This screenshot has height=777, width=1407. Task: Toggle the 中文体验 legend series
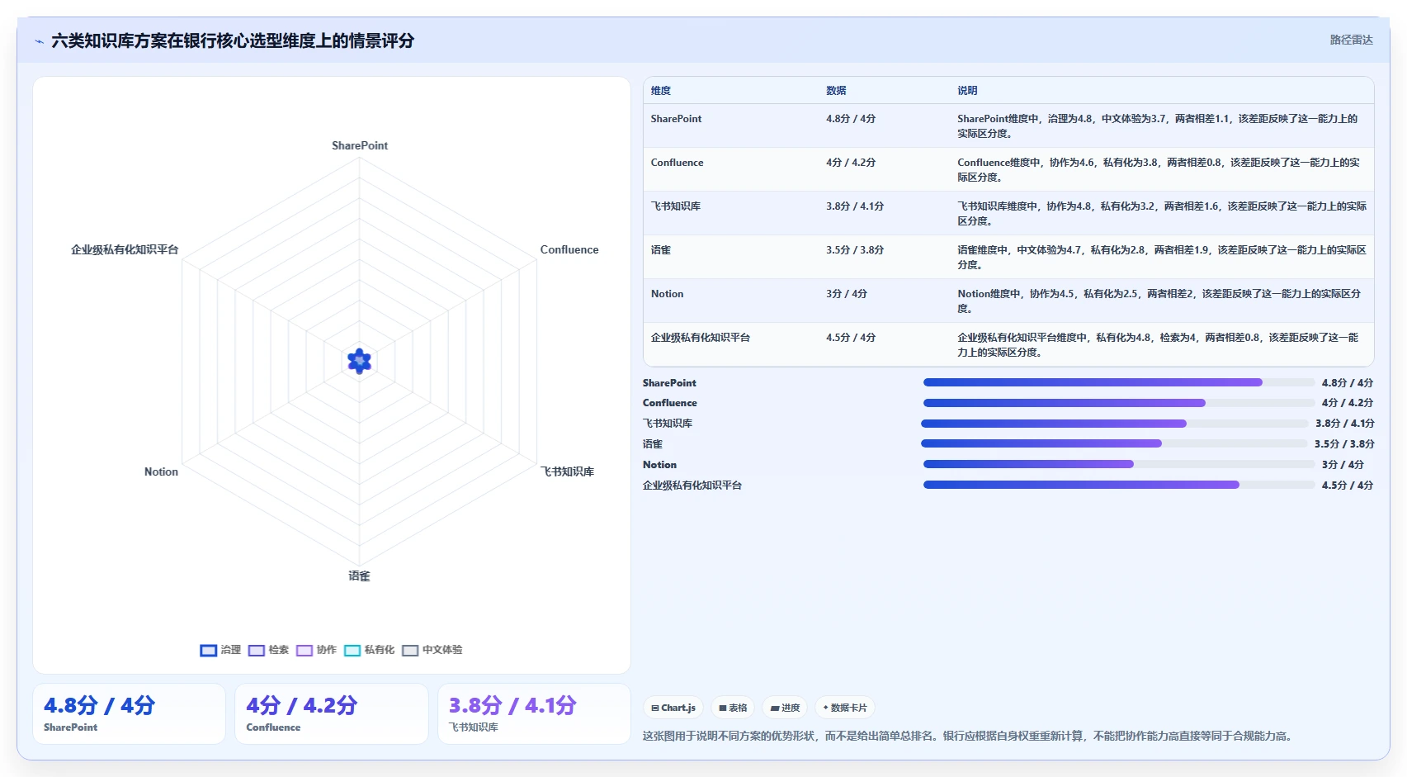click(432, 650)
